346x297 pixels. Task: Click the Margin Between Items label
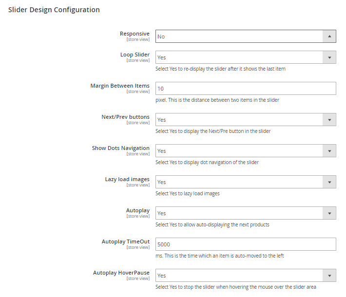pyautogui.click(x=120, y=86)
